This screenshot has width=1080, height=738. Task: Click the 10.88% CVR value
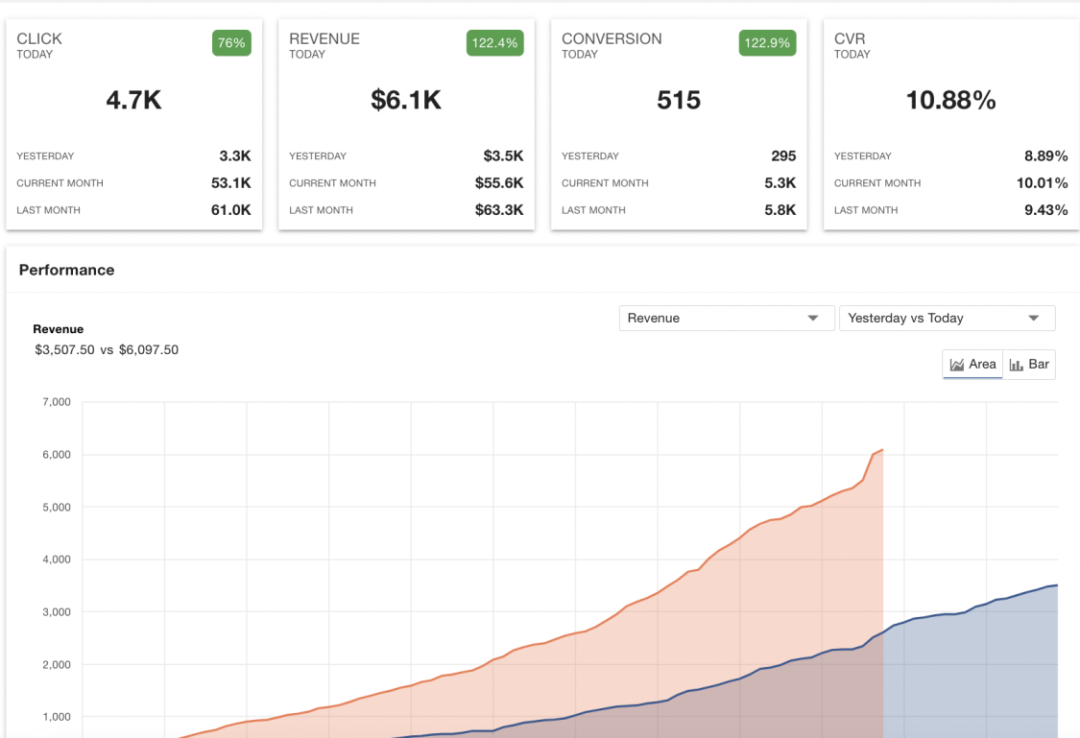pyautogui.click(x=950, y=101)
